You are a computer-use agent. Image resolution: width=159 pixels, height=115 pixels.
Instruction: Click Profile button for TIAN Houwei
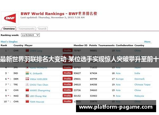pyautogui.click(x=67, y=101)
